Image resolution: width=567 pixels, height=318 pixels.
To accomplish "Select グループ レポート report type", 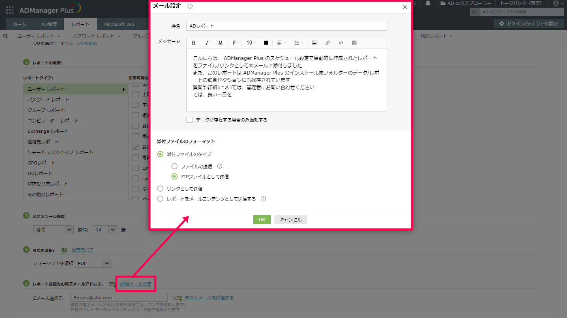I will [x=75, y=110].
